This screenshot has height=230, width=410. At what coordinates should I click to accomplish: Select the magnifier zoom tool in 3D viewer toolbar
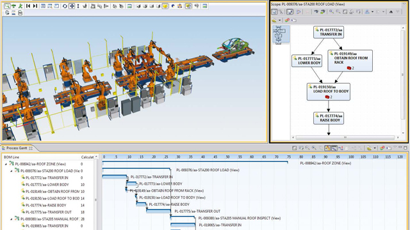(x=7, y=6)
